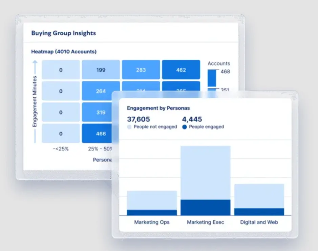Click the Engagement Minutes axis label
318x251 pixels.
pos(35,101)
